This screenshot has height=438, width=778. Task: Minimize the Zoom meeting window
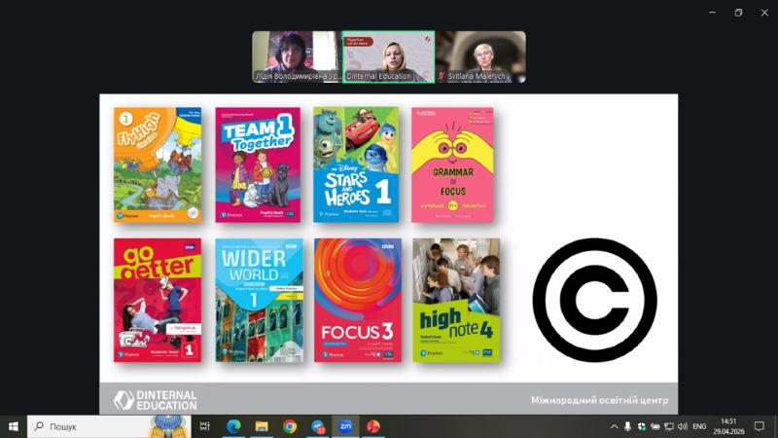[713, 13]
